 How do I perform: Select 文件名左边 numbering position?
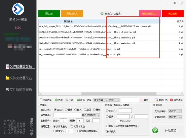54,126
